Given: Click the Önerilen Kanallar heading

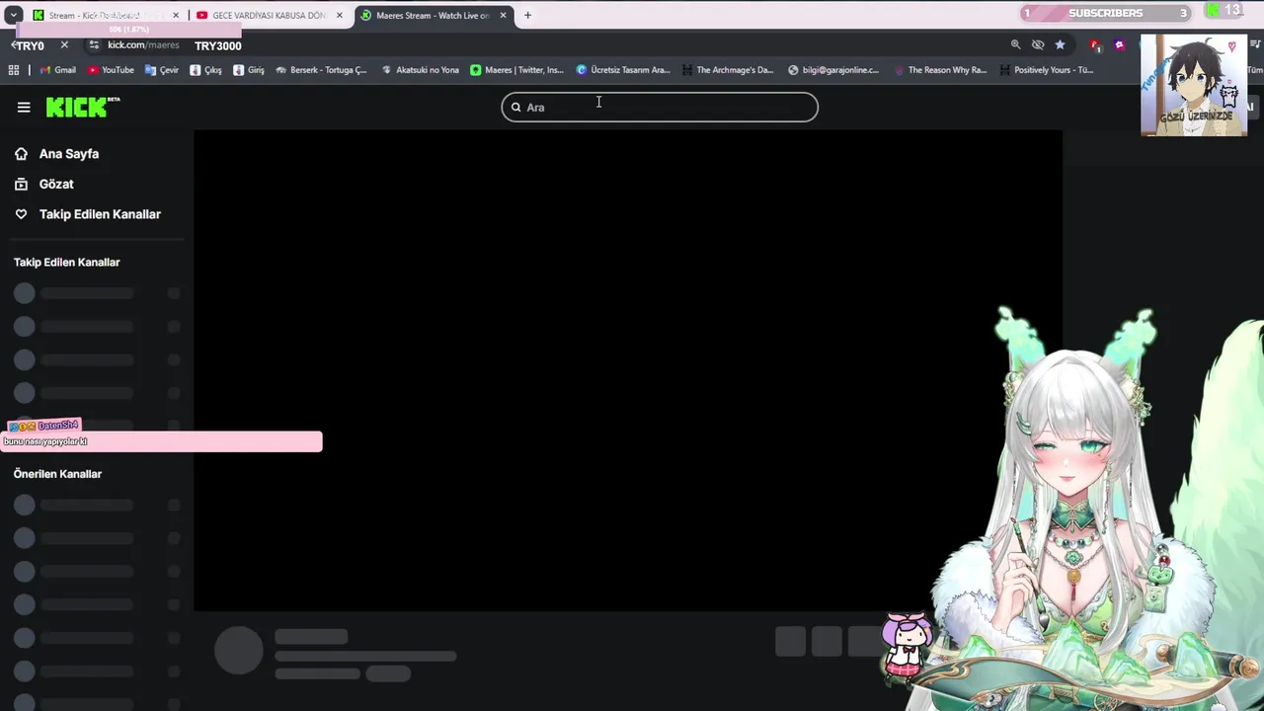Looking at the screenshot, I should [x=57, y=474].
